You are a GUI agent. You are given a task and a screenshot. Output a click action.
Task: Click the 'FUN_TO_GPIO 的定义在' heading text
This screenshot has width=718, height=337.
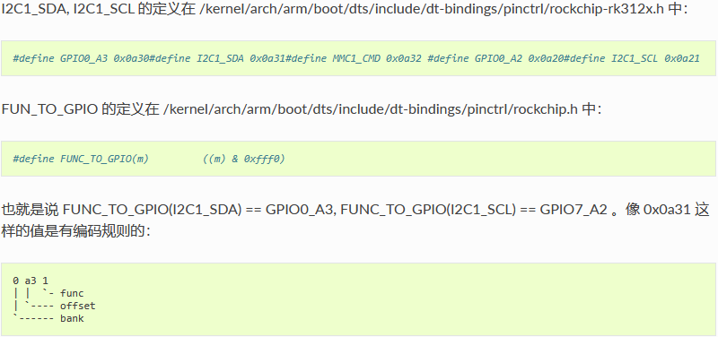pyautogui.click(x=81, y=109)
